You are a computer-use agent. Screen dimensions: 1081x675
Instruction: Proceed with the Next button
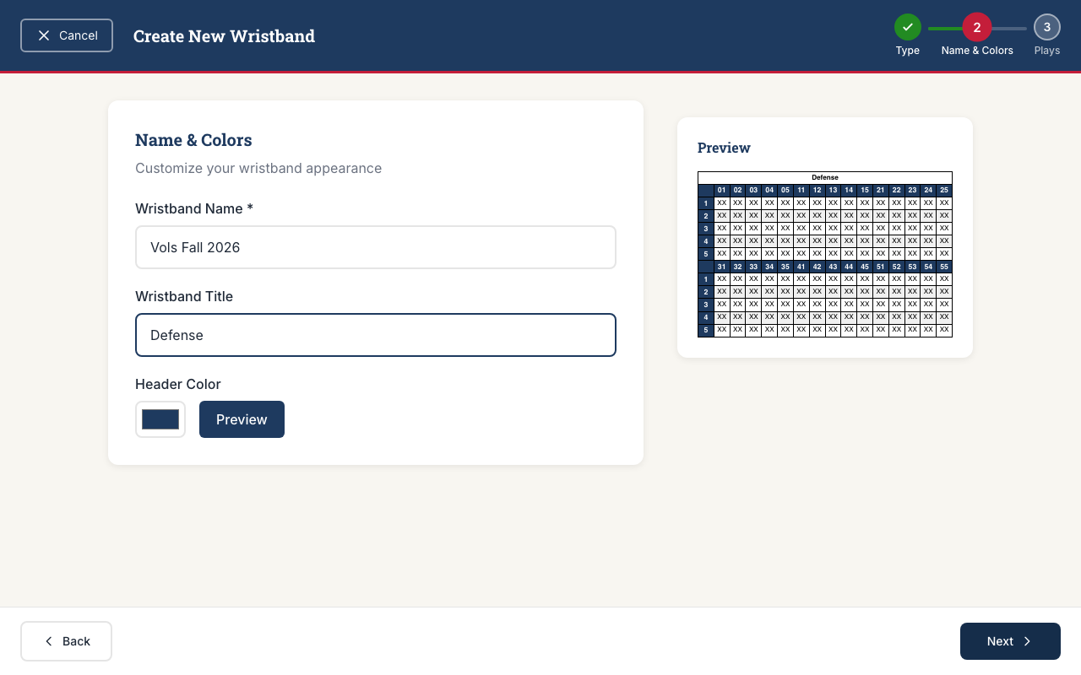tap(1010, 641)
